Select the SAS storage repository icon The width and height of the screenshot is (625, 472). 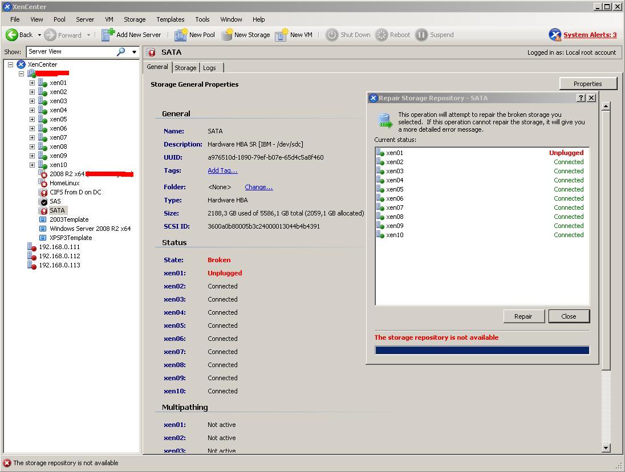click(43, 202)
